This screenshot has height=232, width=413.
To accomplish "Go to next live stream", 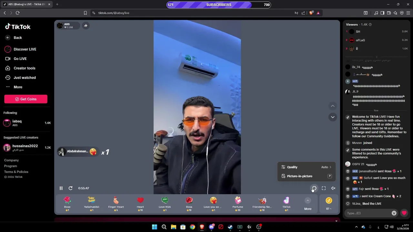I will tap(333, 117).
